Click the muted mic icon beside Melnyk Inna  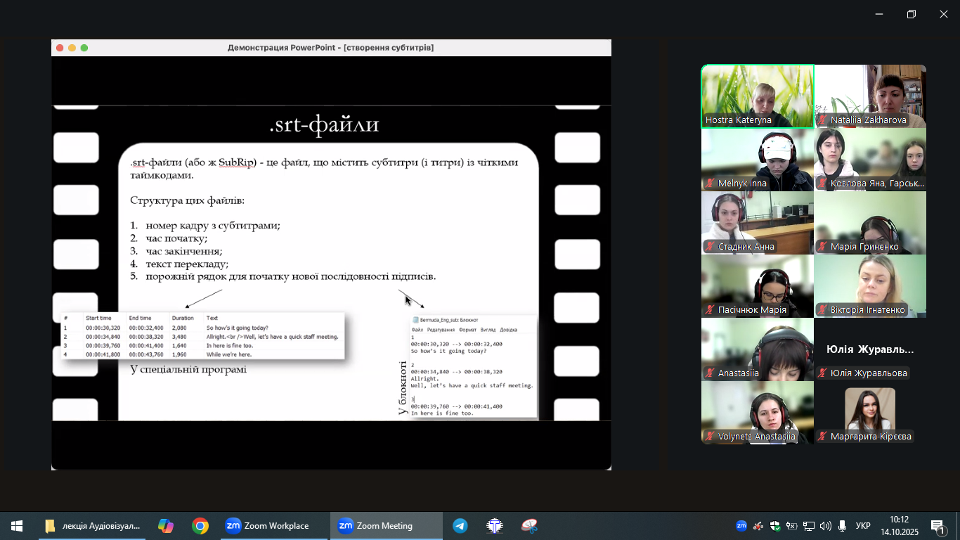(711, 184)
